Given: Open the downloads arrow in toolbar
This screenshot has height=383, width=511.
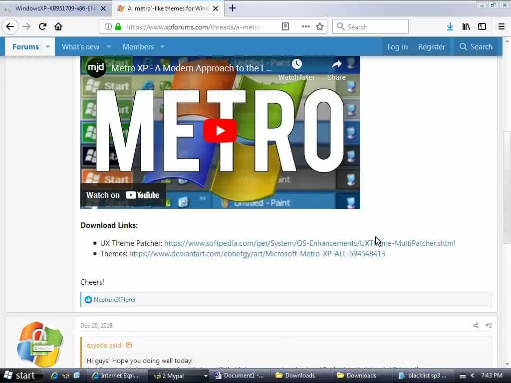Looking at the screenshot, I should point(450,27).
